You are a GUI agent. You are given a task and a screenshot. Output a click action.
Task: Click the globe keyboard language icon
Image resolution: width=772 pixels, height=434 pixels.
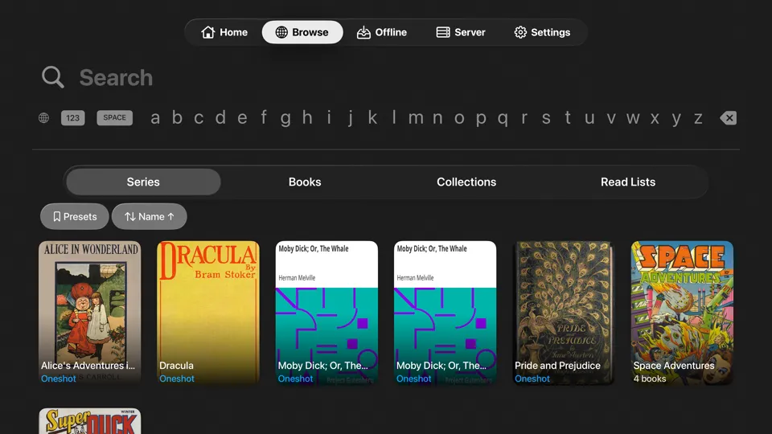coord(43,117)
